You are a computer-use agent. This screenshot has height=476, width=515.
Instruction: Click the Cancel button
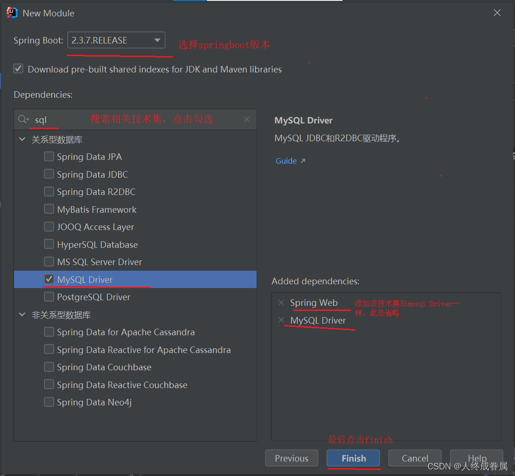tap(415, 458)
